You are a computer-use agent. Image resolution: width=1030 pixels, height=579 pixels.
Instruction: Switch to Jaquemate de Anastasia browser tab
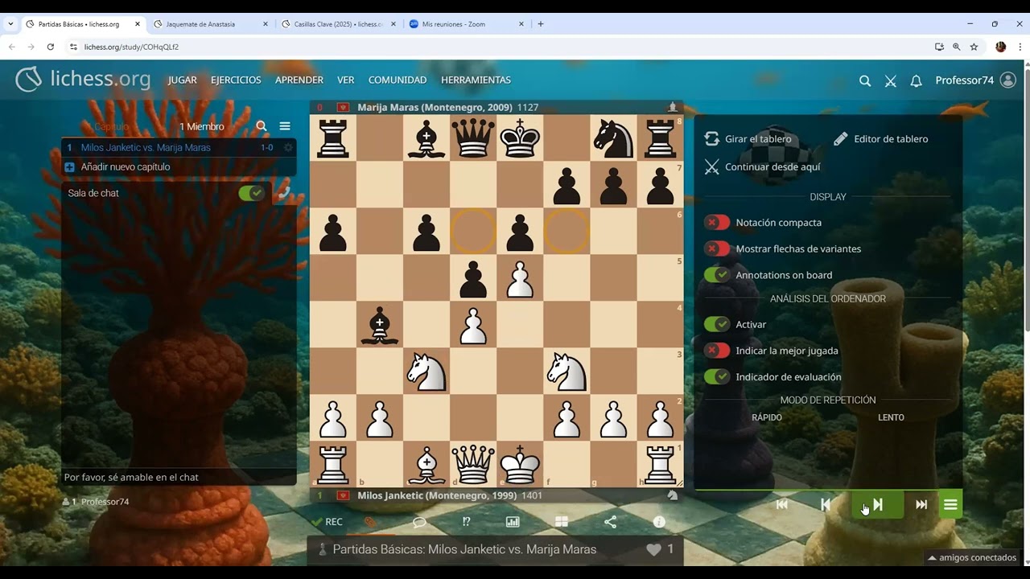(210, 24)
